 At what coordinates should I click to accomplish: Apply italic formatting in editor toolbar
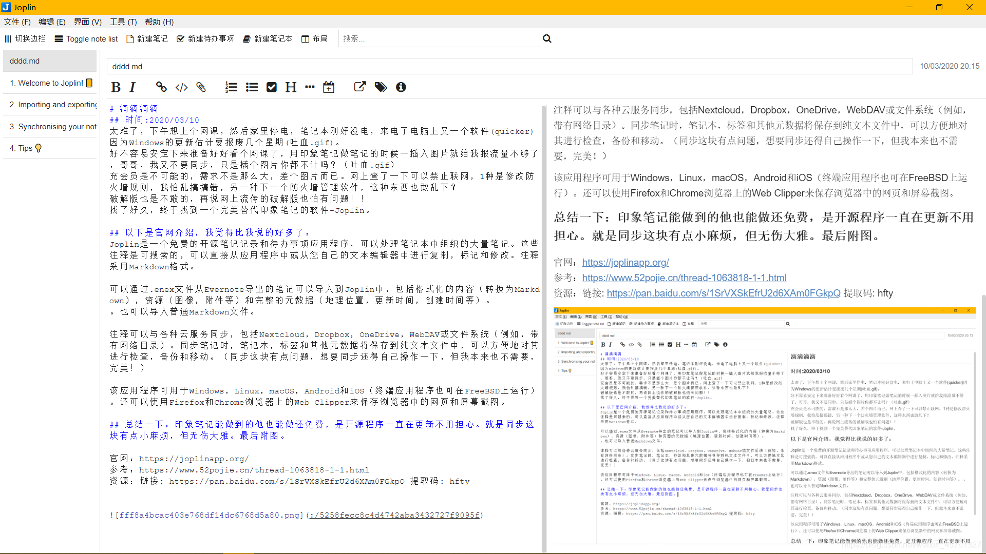(x=132, y=87)
